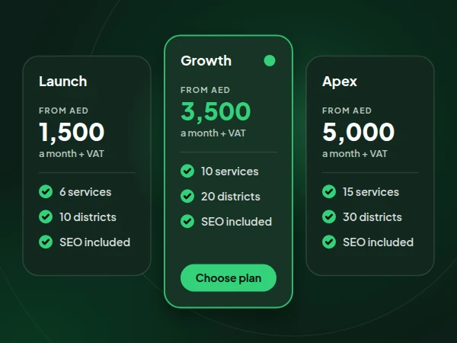
Task: Click the 5,000 price figure
Action: tap(359, 132)
